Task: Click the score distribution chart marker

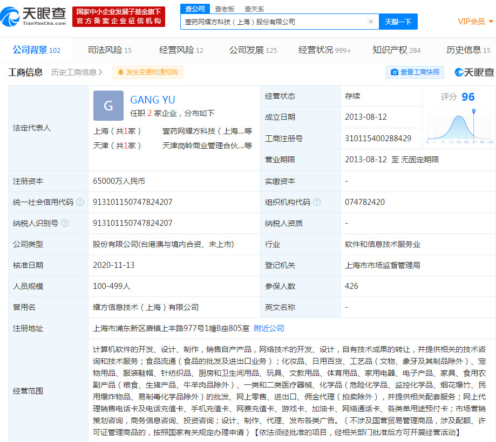Action: [473, 111]
